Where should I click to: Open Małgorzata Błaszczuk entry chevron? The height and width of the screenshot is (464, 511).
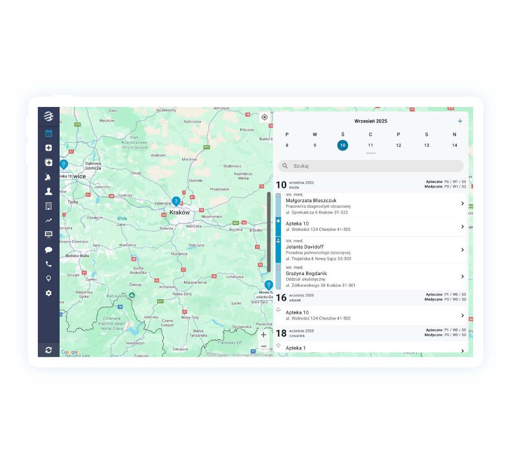tap(462, 204)
